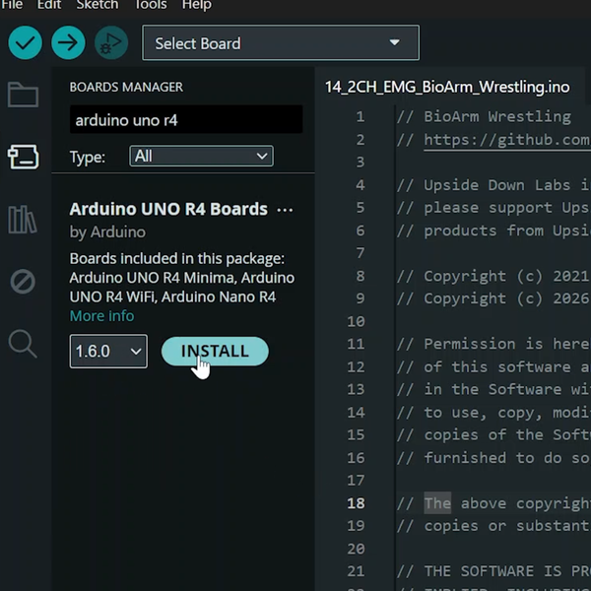Open the Edit menu
Viewport: 591px width, 591px height.
pos(49,5)
